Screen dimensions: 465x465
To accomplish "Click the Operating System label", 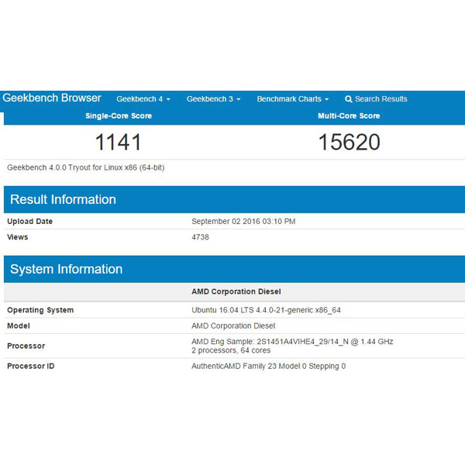I will (40, 310).
